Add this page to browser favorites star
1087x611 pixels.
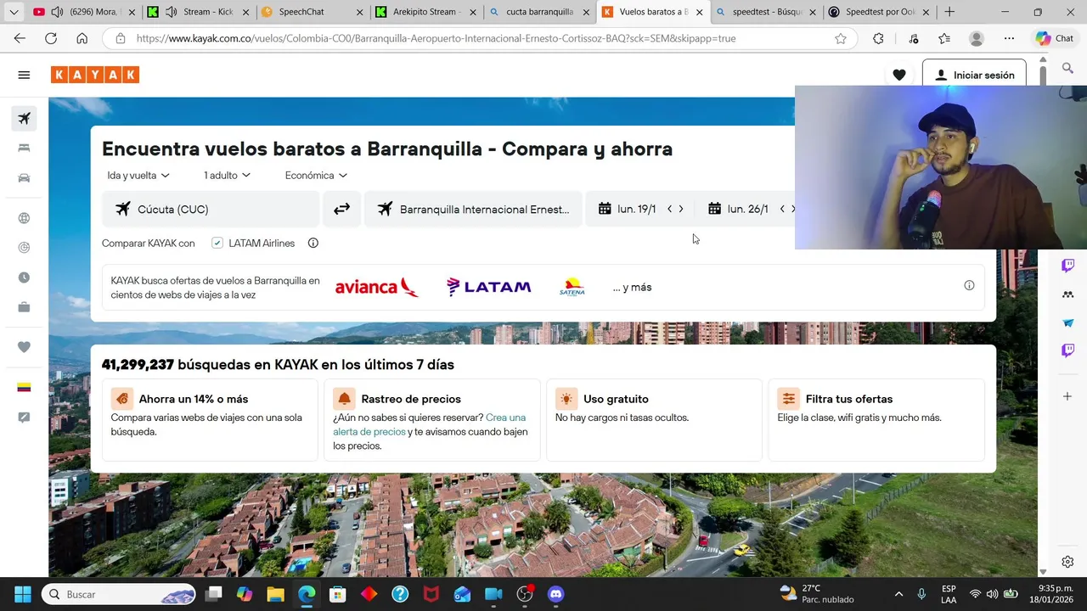coord(840,38)
